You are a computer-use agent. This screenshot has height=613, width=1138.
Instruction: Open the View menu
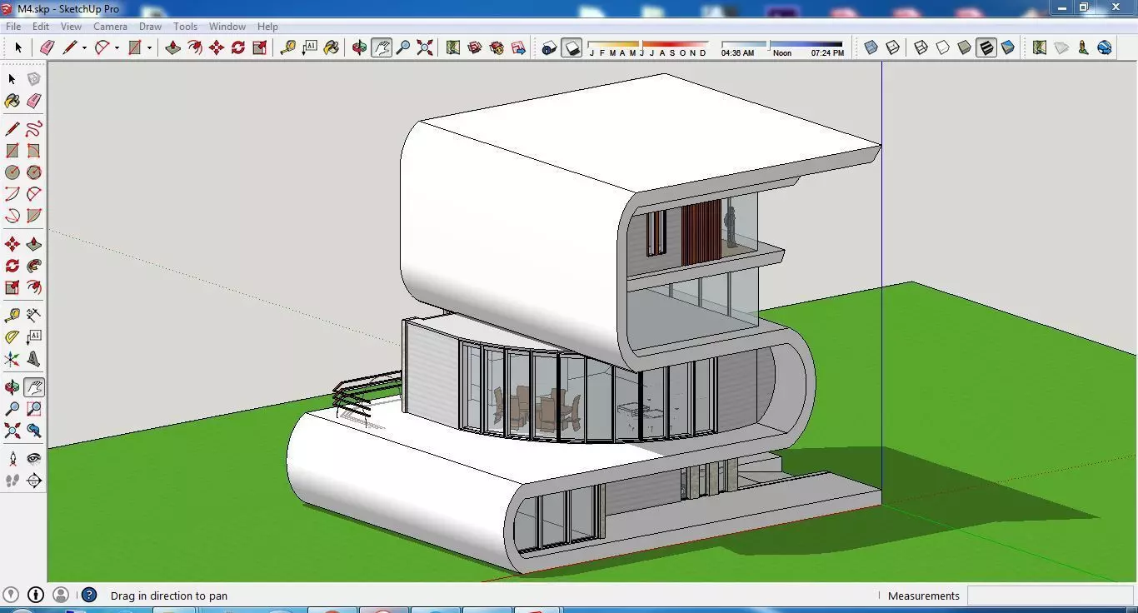(71, 27)
